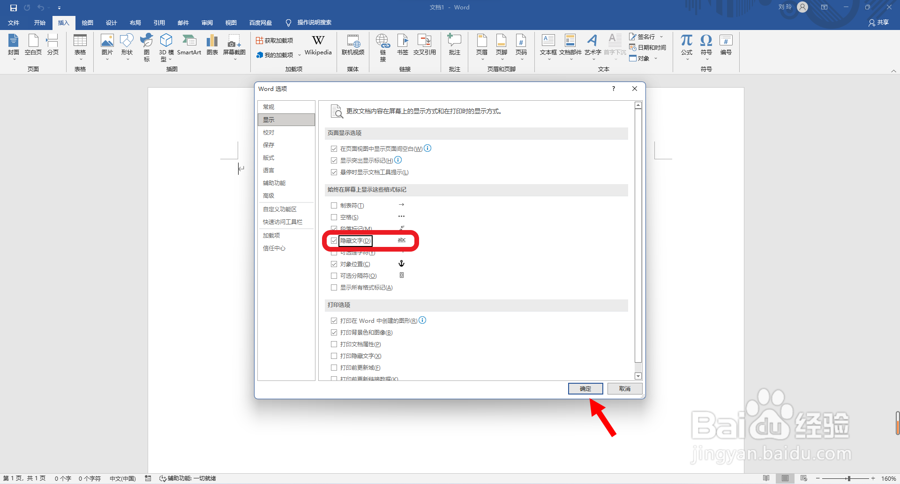The width and height of the screenshot is (900, 484).
Task: Switch to the 审阅 ribbon tab
Action: click(207, 22)
